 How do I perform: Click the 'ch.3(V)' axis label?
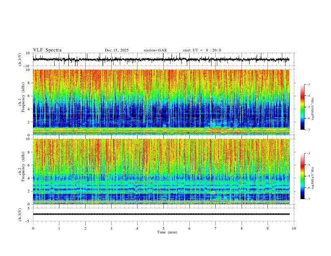[x=20, y=215]
